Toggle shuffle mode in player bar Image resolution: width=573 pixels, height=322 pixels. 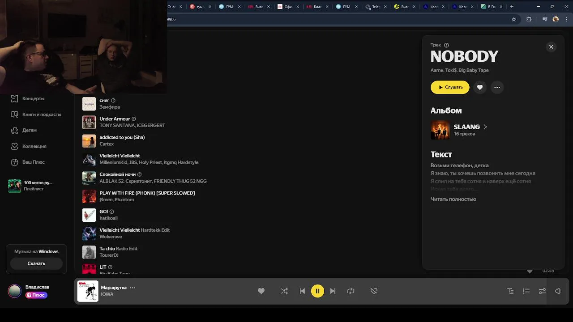(x=284, y=291)
